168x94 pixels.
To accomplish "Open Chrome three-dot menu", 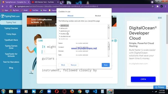I will click(x=166, y=6).
